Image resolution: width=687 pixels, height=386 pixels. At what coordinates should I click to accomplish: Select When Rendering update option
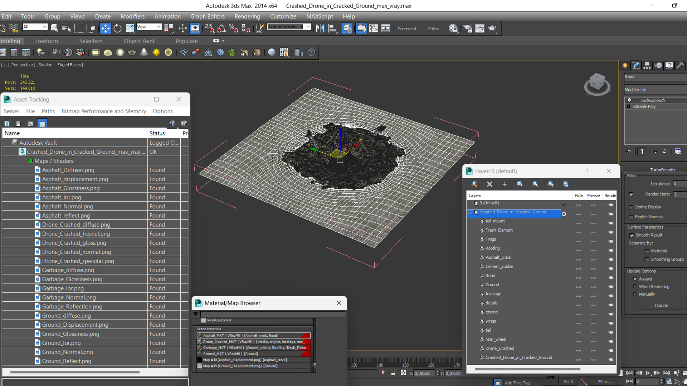pos(635,286)
